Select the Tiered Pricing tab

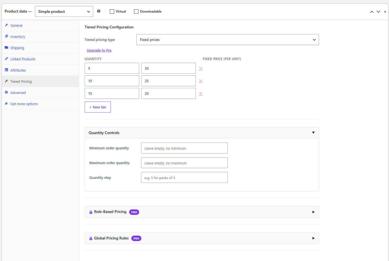click(40, 81)
